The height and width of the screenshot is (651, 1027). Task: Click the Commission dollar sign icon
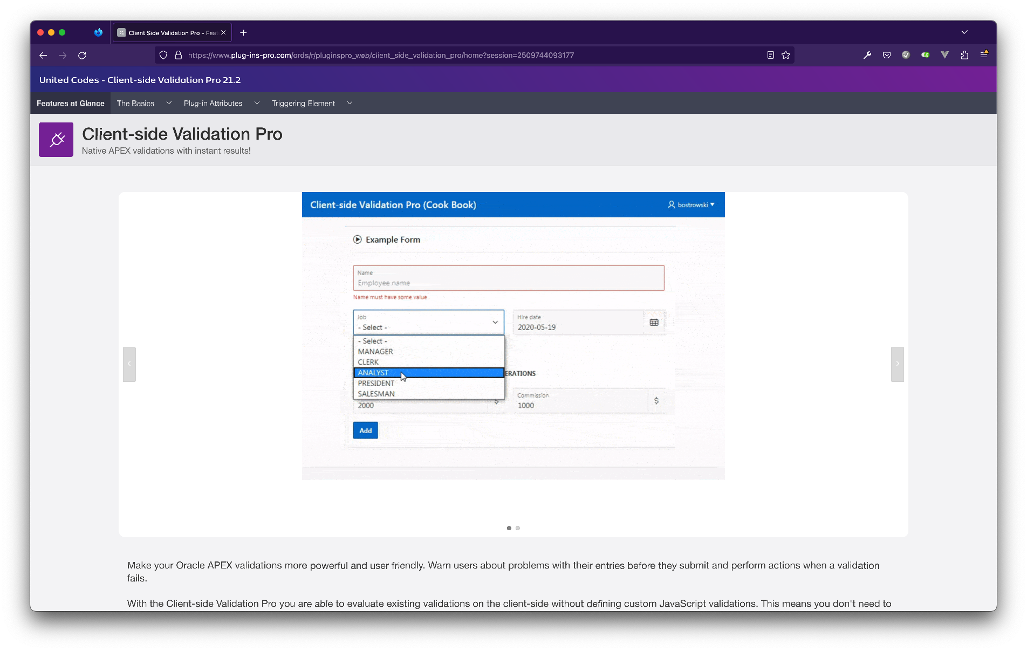[x=656, y=401]
